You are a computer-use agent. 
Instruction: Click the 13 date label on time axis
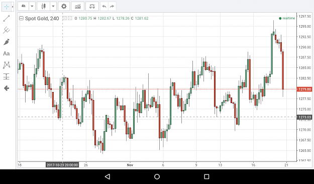tap(220, 165)
